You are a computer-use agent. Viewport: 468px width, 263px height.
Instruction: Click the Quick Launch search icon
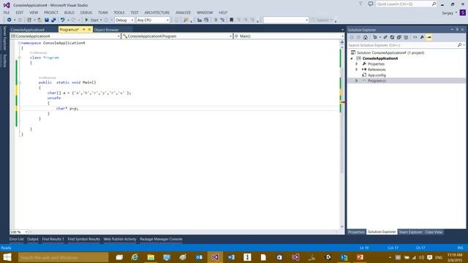point(434,4)
